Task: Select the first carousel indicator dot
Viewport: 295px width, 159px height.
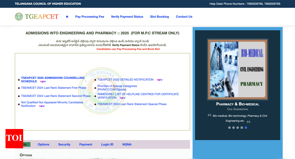Action: pos(229,128)
